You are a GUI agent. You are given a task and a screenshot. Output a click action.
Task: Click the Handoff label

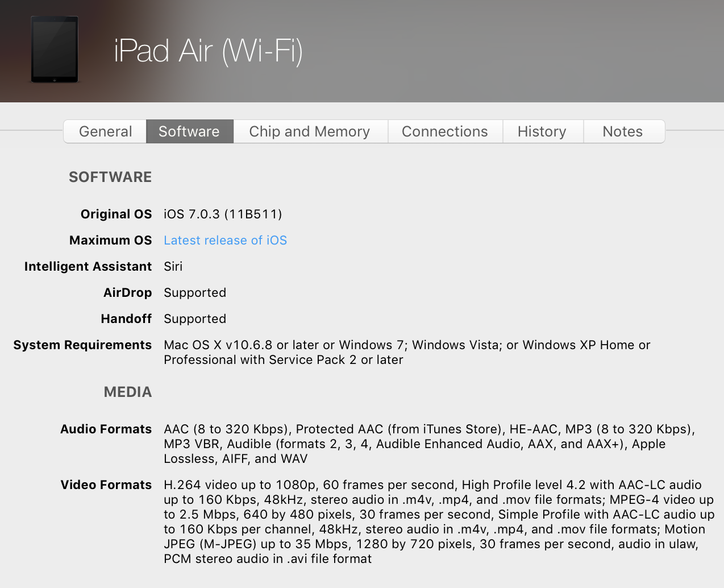[x=126, y=319]
